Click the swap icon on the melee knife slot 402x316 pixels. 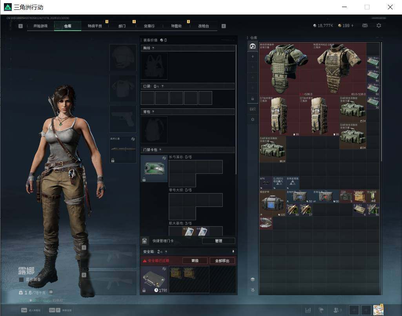(x=133, y=139)
